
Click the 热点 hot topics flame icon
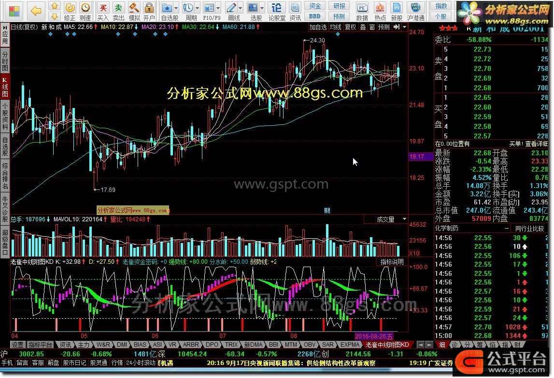[380, 11]
